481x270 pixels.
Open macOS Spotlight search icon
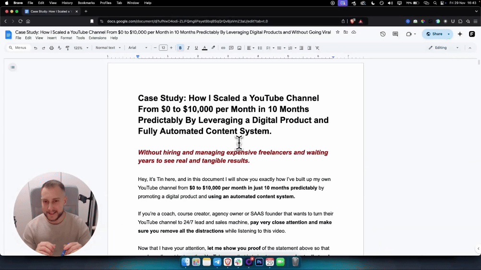point(435,3)
